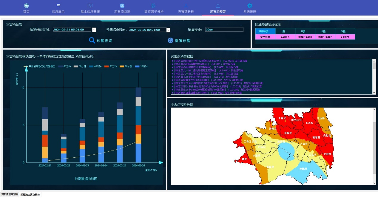Click the map panel vertical scrollbar thumb

click(374, 148)
